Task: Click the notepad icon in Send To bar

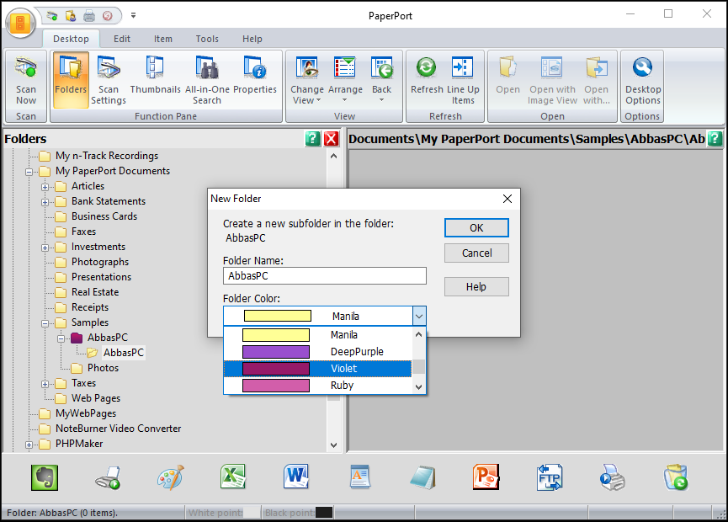Action: pos(423,477)
